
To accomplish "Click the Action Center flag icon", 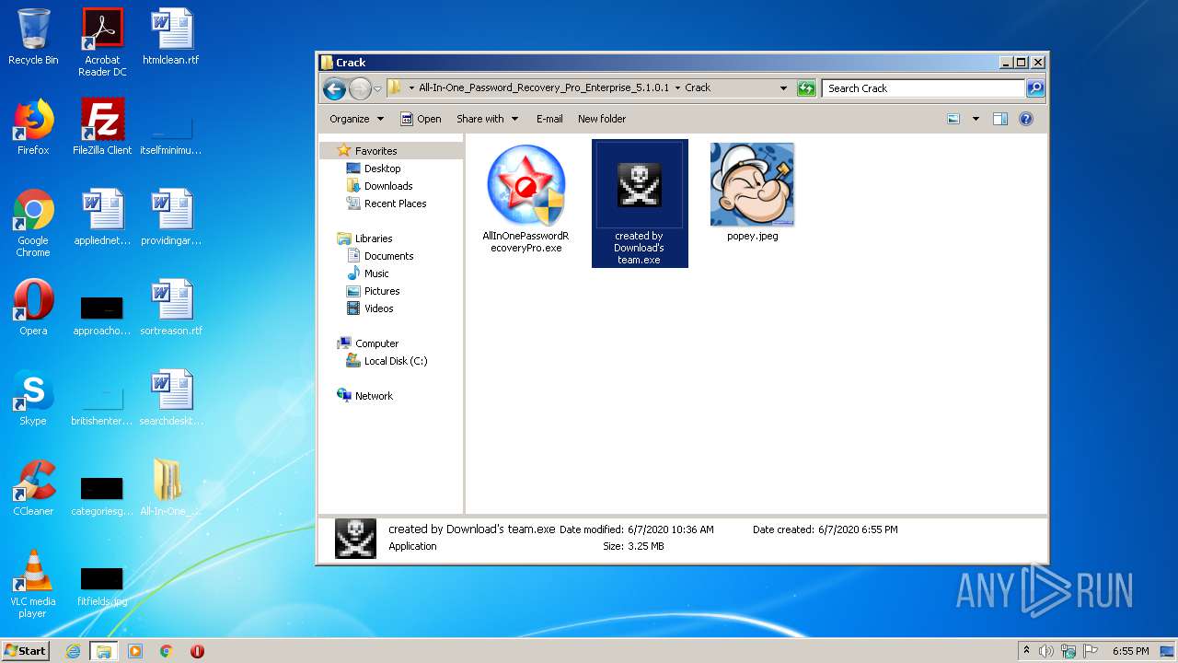I will 1091,651.
